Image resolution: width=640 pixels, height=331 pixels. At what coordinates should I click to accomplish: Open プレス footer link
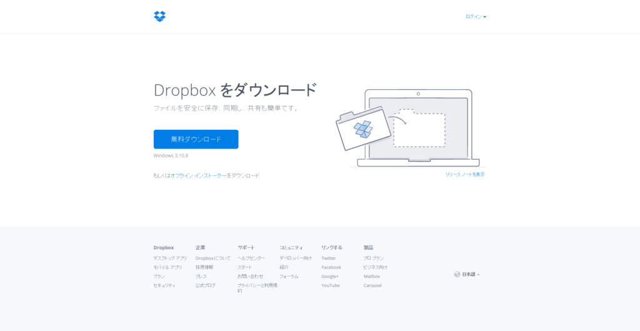[x=201, y=277]
